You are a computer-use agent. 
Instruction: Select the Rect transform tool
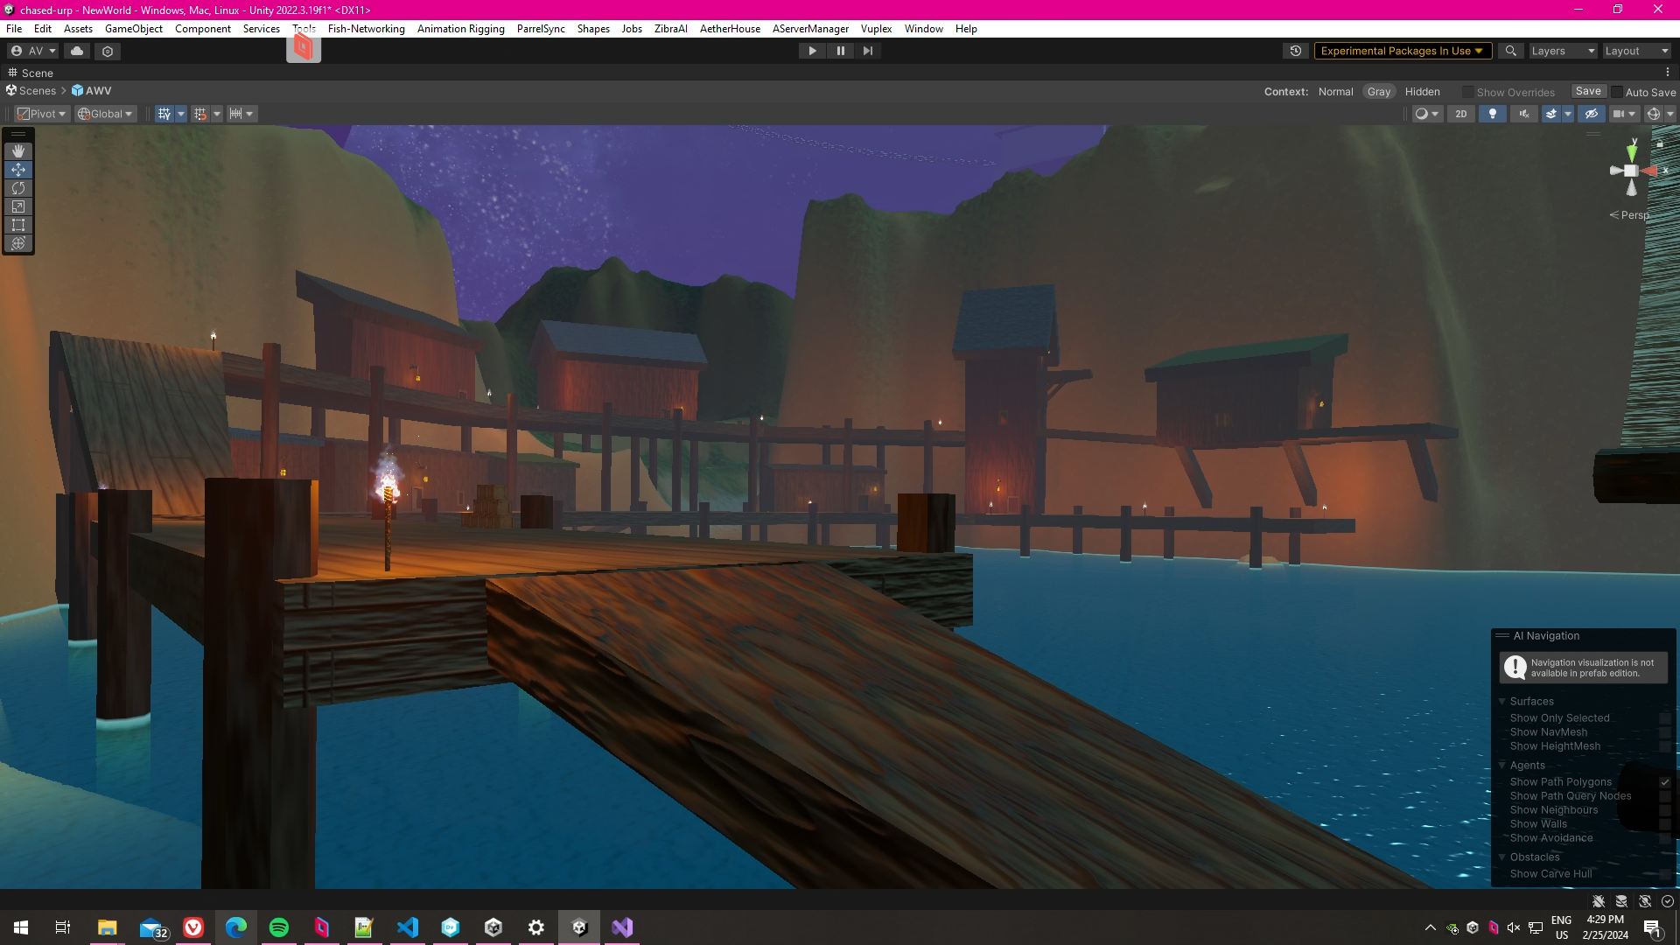click(18, 225)
